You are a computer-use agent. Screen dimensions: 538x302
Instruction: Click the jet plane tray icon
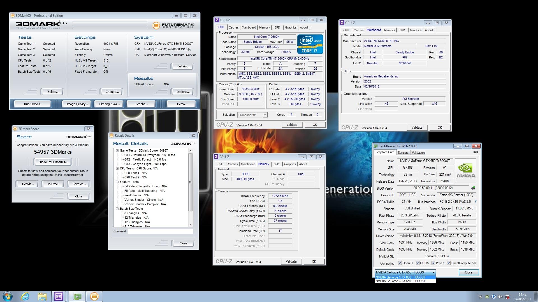pyautogui.click(x=480, y=297)
